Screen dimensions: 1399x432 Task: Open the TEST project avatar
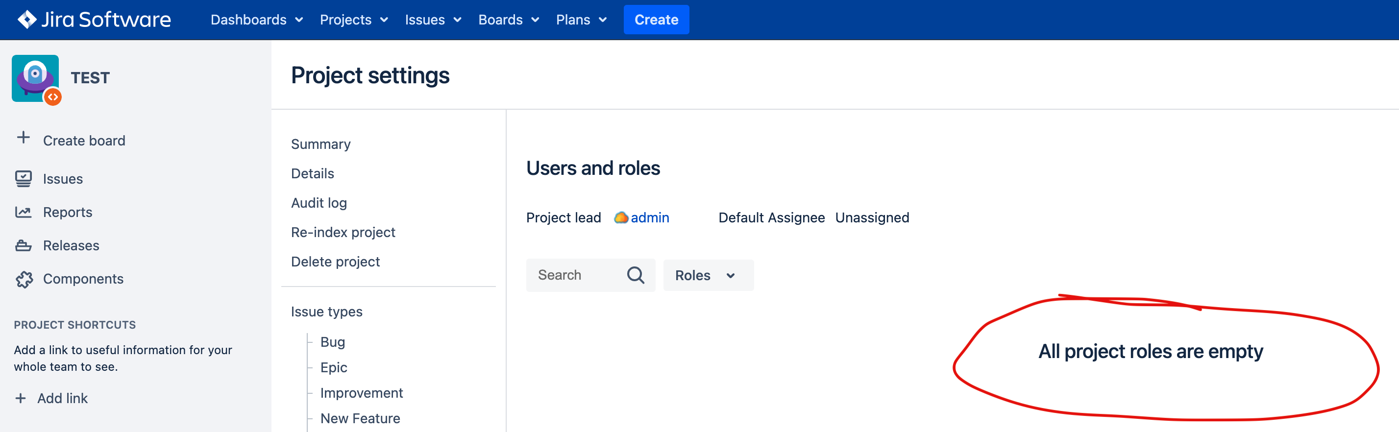[x=35, y=79]
